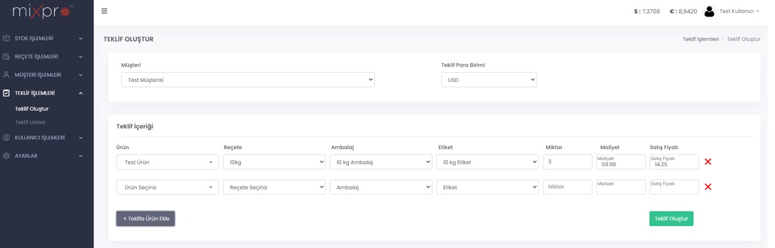This screenshot has height=248, width=775.
Task: Click the mixpro logo
Action: pos(42,11)
